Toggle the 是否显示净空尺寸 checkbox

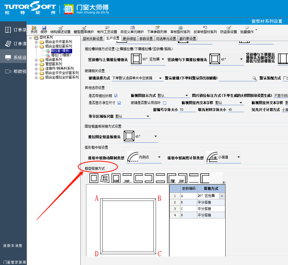pyautogui.click(x=119, y=103)
